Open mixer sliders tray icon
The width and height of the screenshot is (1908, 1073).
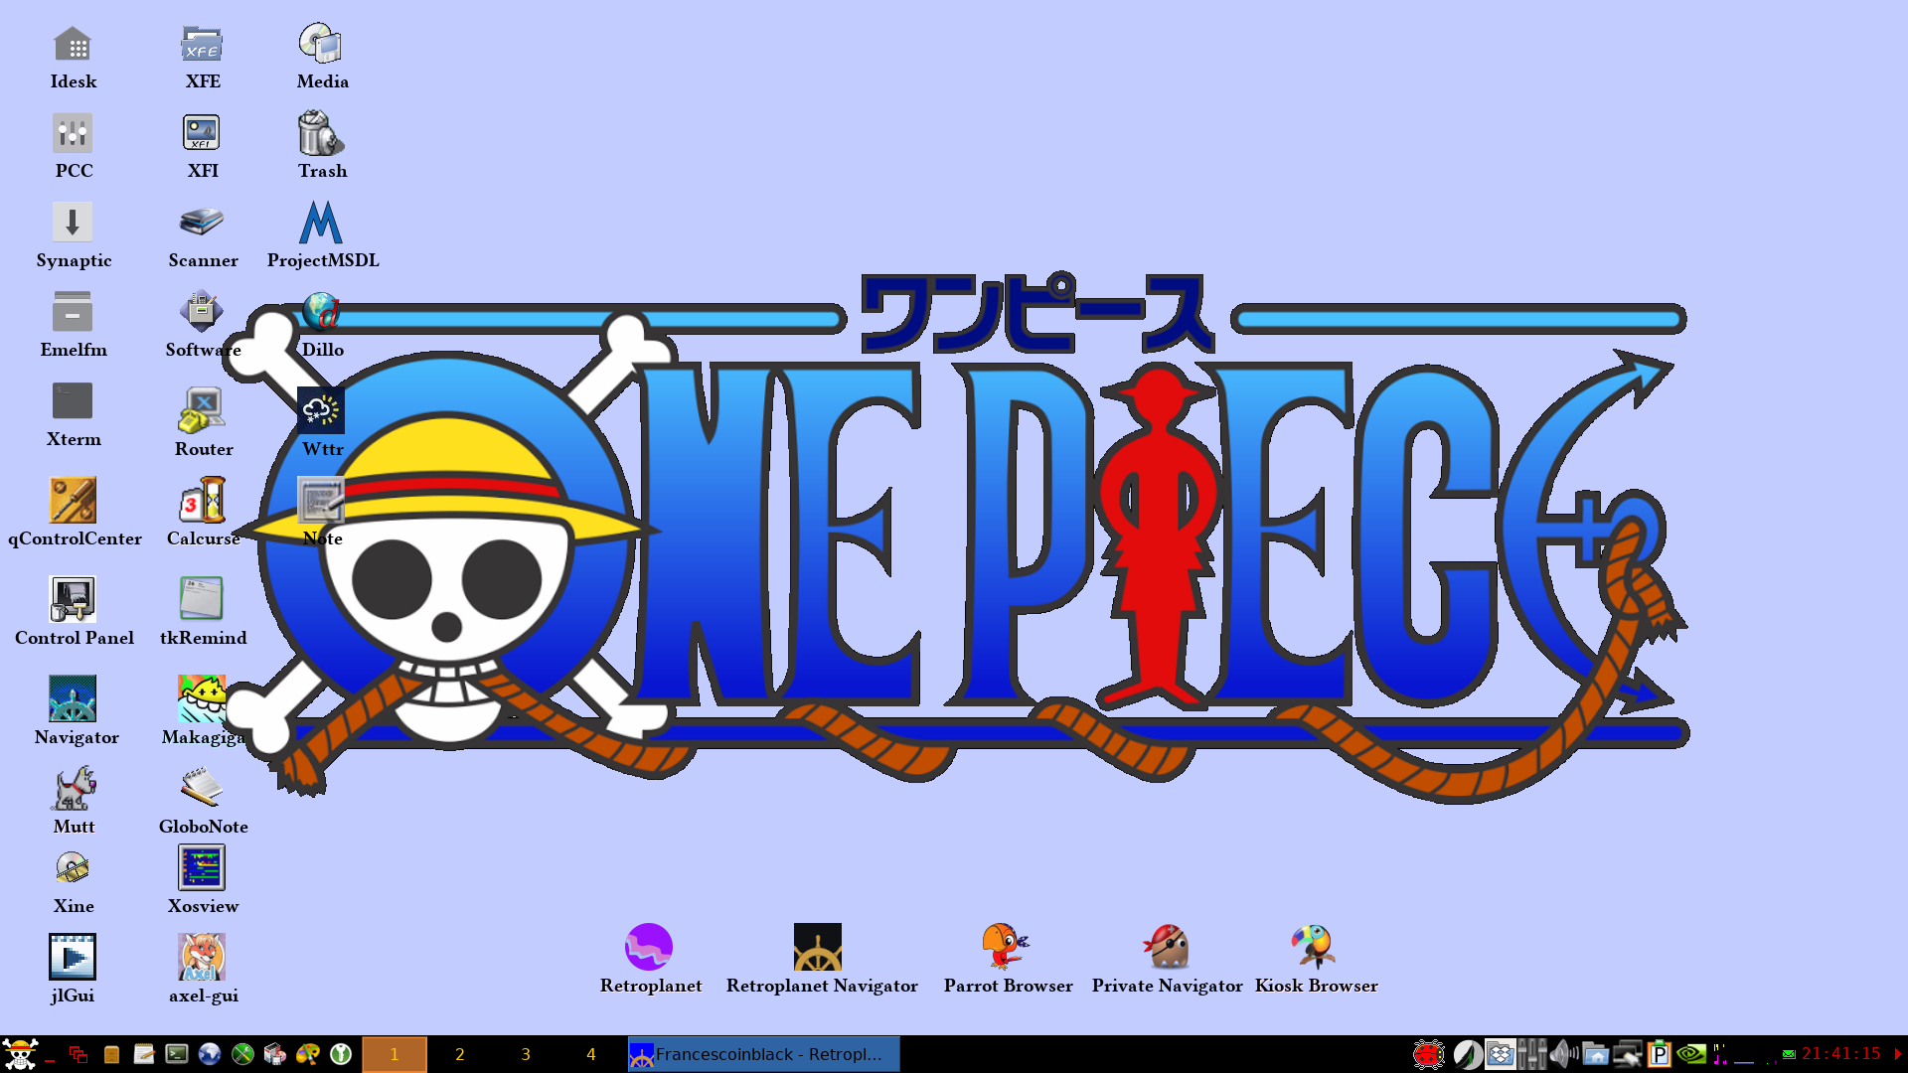coord(1532,1054)
